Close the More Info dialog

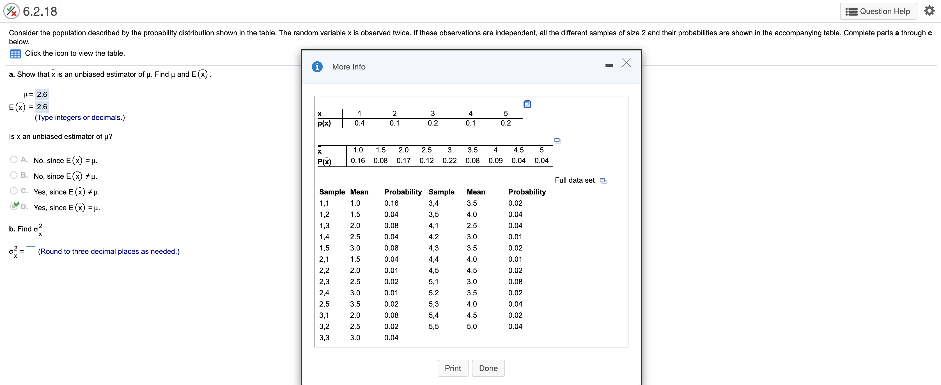(x=626, y=63)
